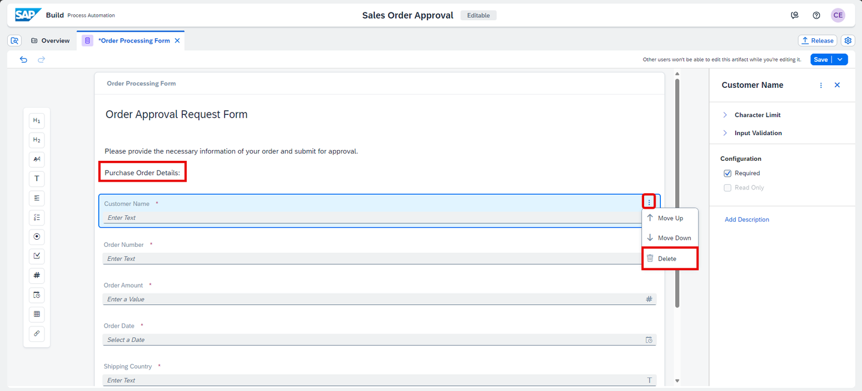Click the Order Number field label
The image size is (862, 391).
(x=124, y=245)
